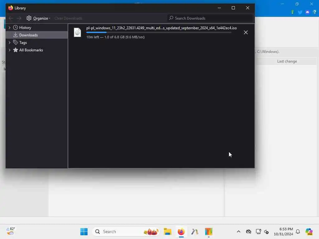Maximize the Library window

point(233,8)
